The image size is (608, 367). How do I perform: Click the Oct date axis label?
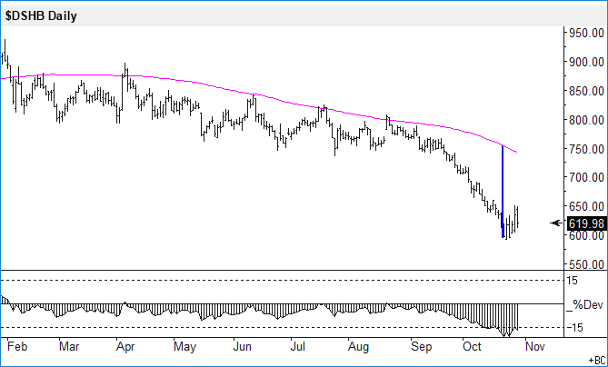tap(472, 346)
